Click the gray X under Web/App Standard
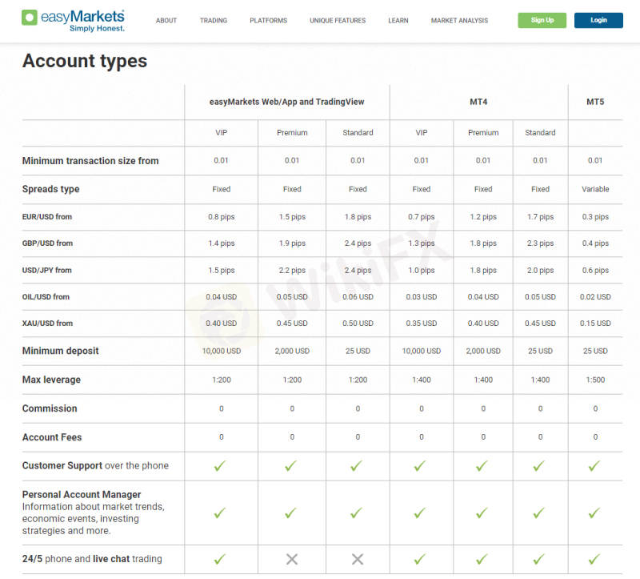The height and width of the screenshot is (579, 640). pyautogui.click(x=358, y=559)
